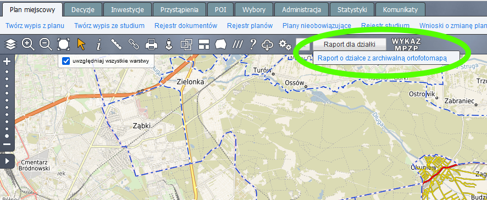Go to the POI tab
487x200 pixels.
(220, 10)
